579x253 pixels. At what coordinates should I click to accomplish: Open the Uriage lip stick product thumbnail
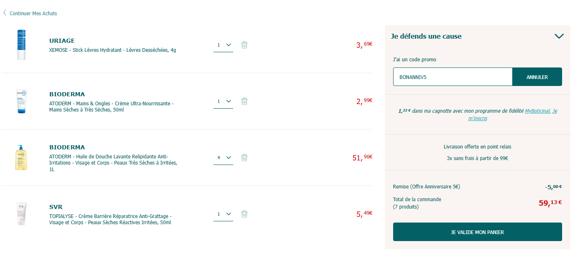click(x=21, y=45)
